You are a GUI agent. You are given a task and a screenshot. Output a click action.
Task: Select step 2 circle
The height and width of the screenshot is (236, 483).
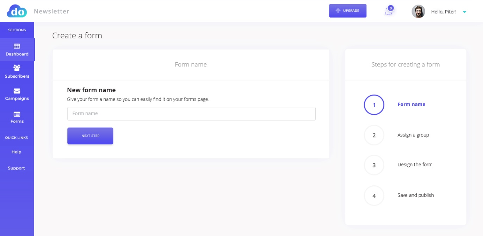click(374, 135)
